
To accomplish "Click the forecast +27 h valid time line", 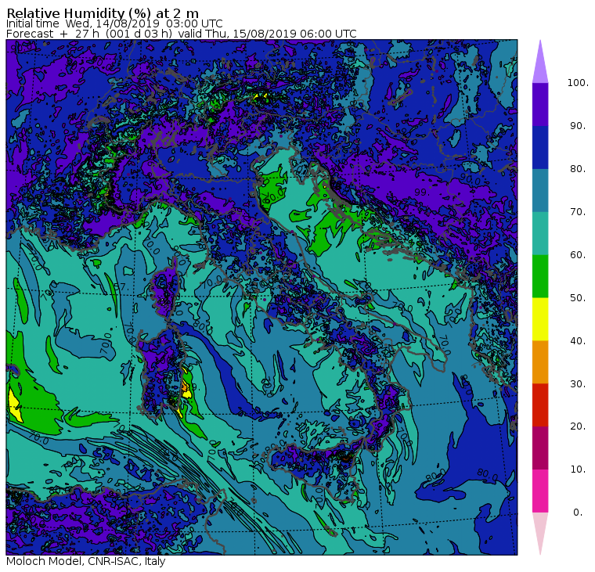I will click(x=182, y=34).
